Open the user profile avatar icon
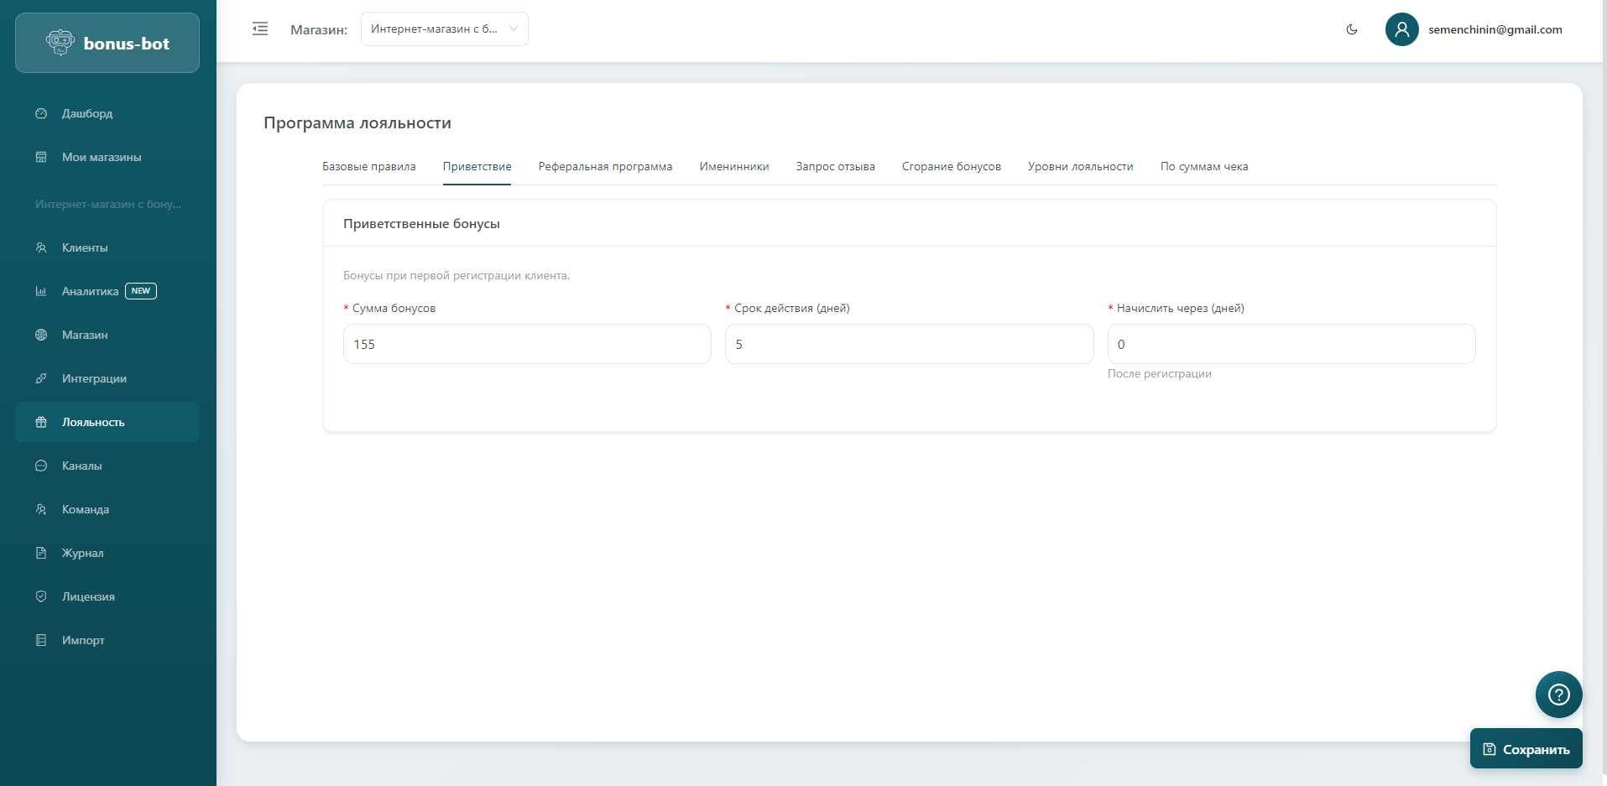 pyautogui.click(x=1401, y=29)
